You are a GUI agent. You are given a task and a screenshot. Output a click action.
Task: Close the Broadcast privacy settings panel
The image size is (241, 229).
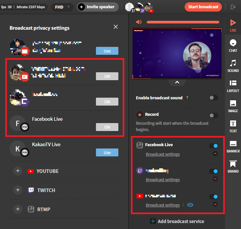pos(116,27)
